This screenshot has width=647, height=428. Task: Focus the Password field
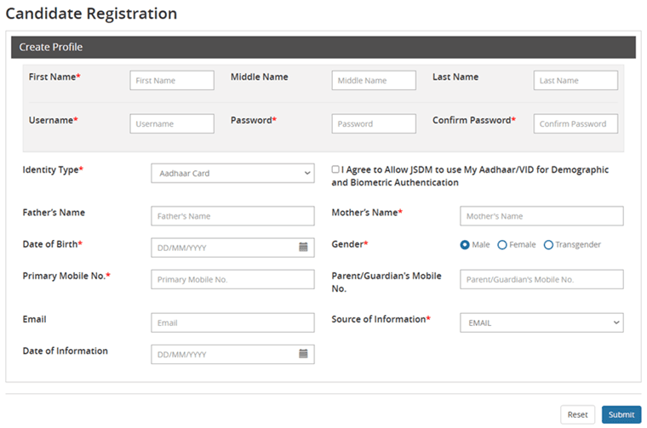click(x=374, y=124)
